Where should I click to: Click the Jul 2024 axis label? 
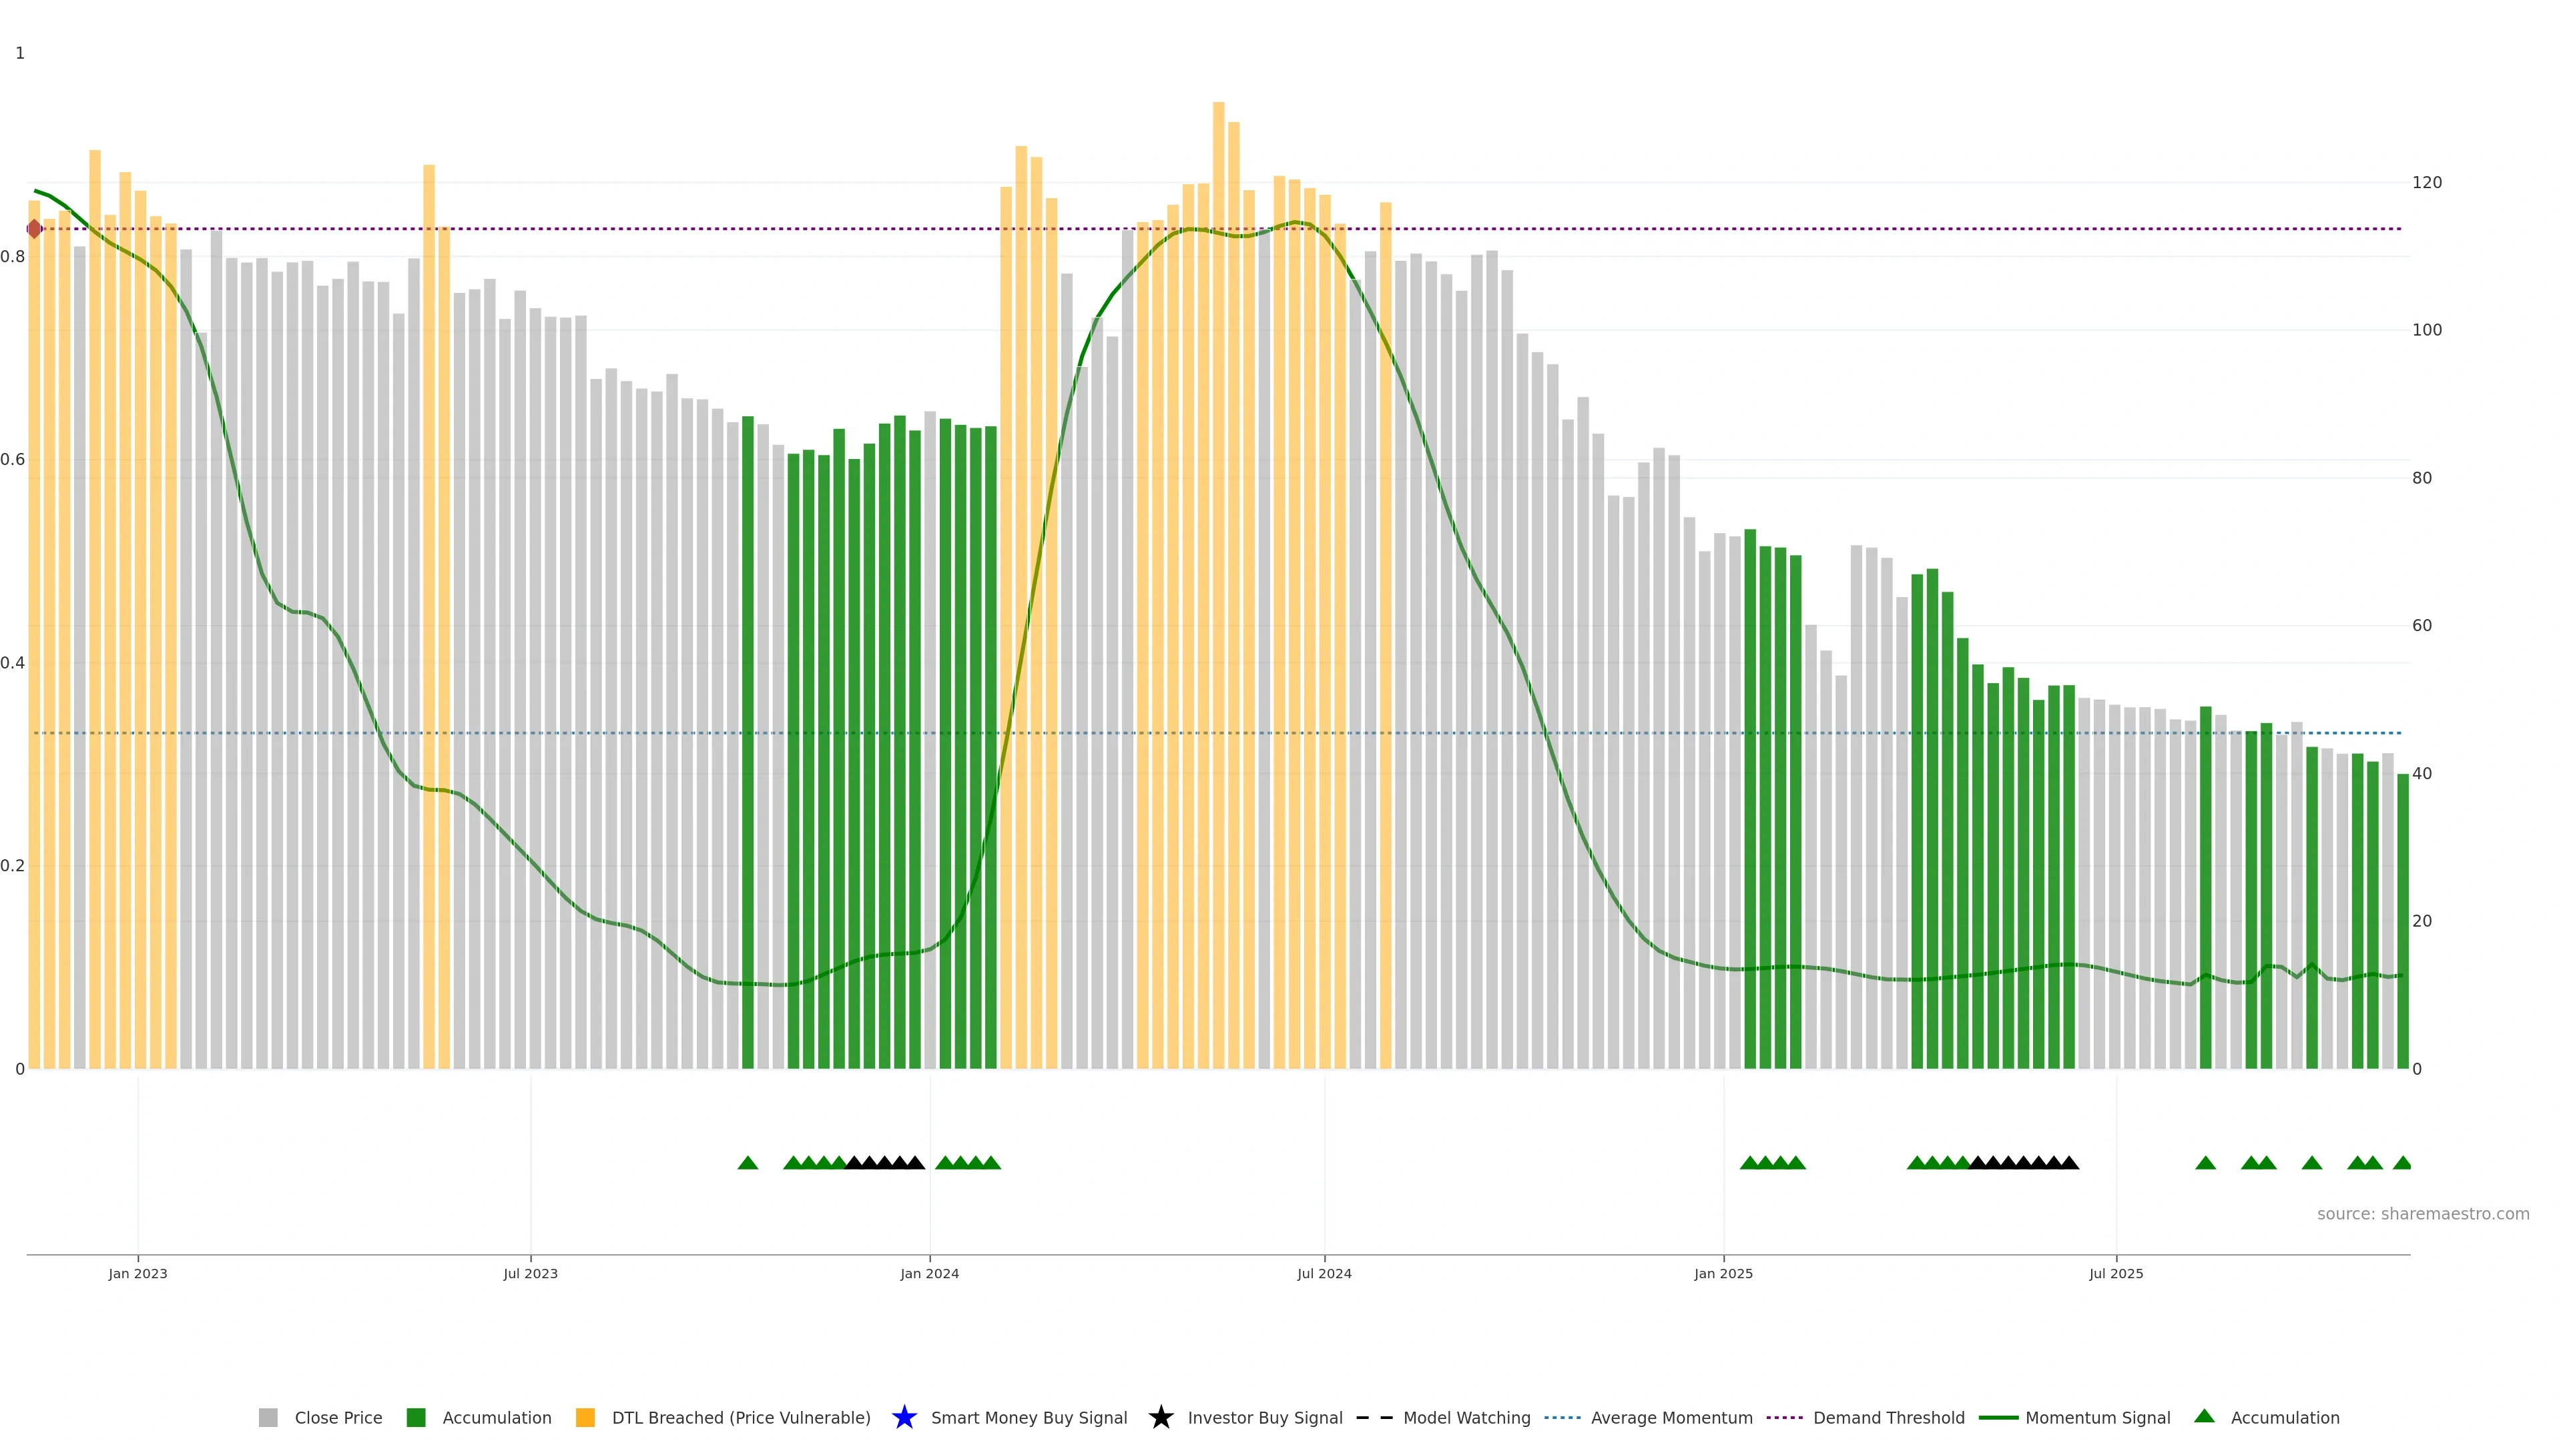(1324, 1273)
